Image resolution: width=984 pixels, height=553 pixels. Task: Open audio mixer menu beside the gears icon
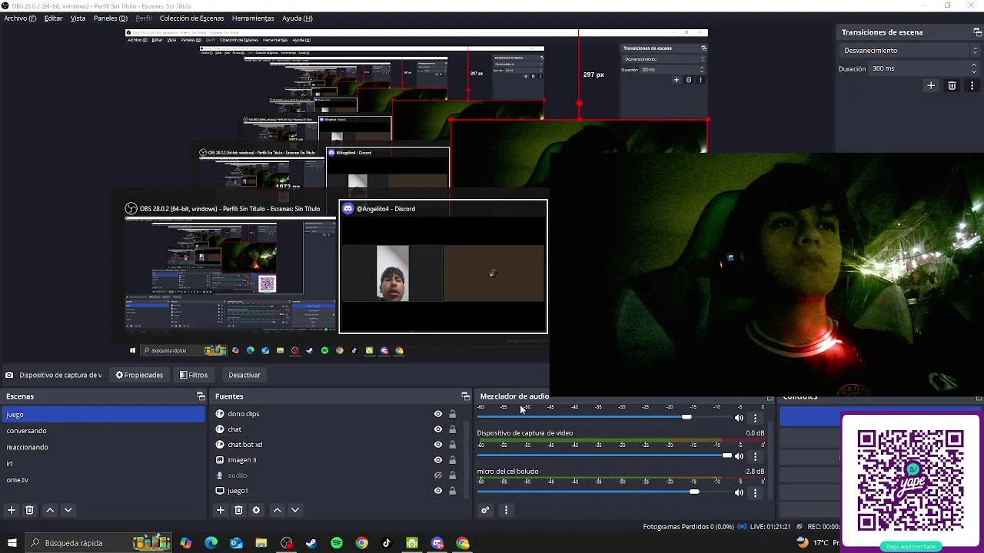(506, 510)
